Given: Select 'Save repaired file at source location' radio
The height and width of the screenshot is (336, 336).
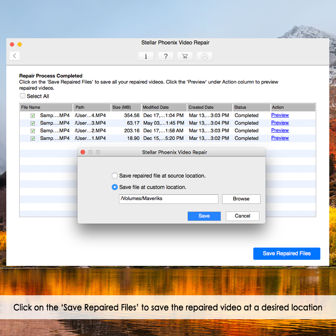Looking at the screenshot, I should coord(115,176).
